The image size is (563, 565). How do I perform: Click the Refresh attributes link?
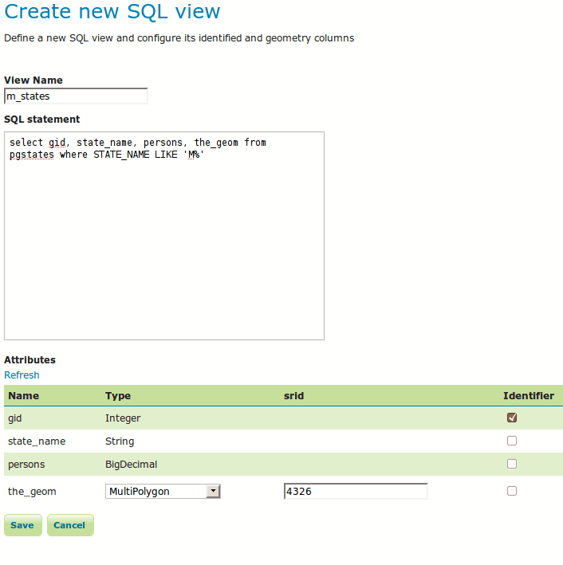pyautogui.click(x=22, y=375)
